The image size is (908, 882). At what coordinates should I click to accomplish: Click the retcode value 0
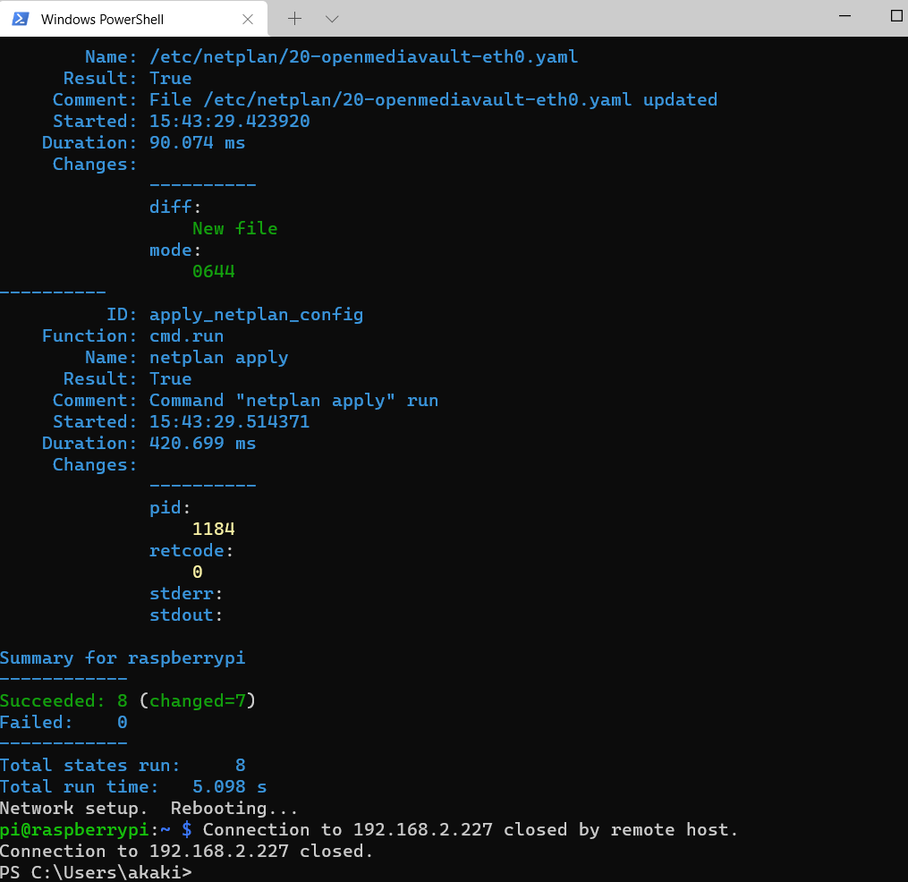[x=198, y=572]
